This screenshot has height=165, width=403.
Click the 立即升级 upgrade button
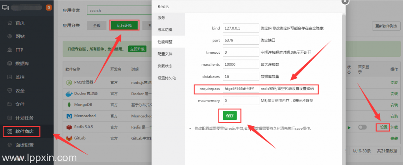coord(137,49)
